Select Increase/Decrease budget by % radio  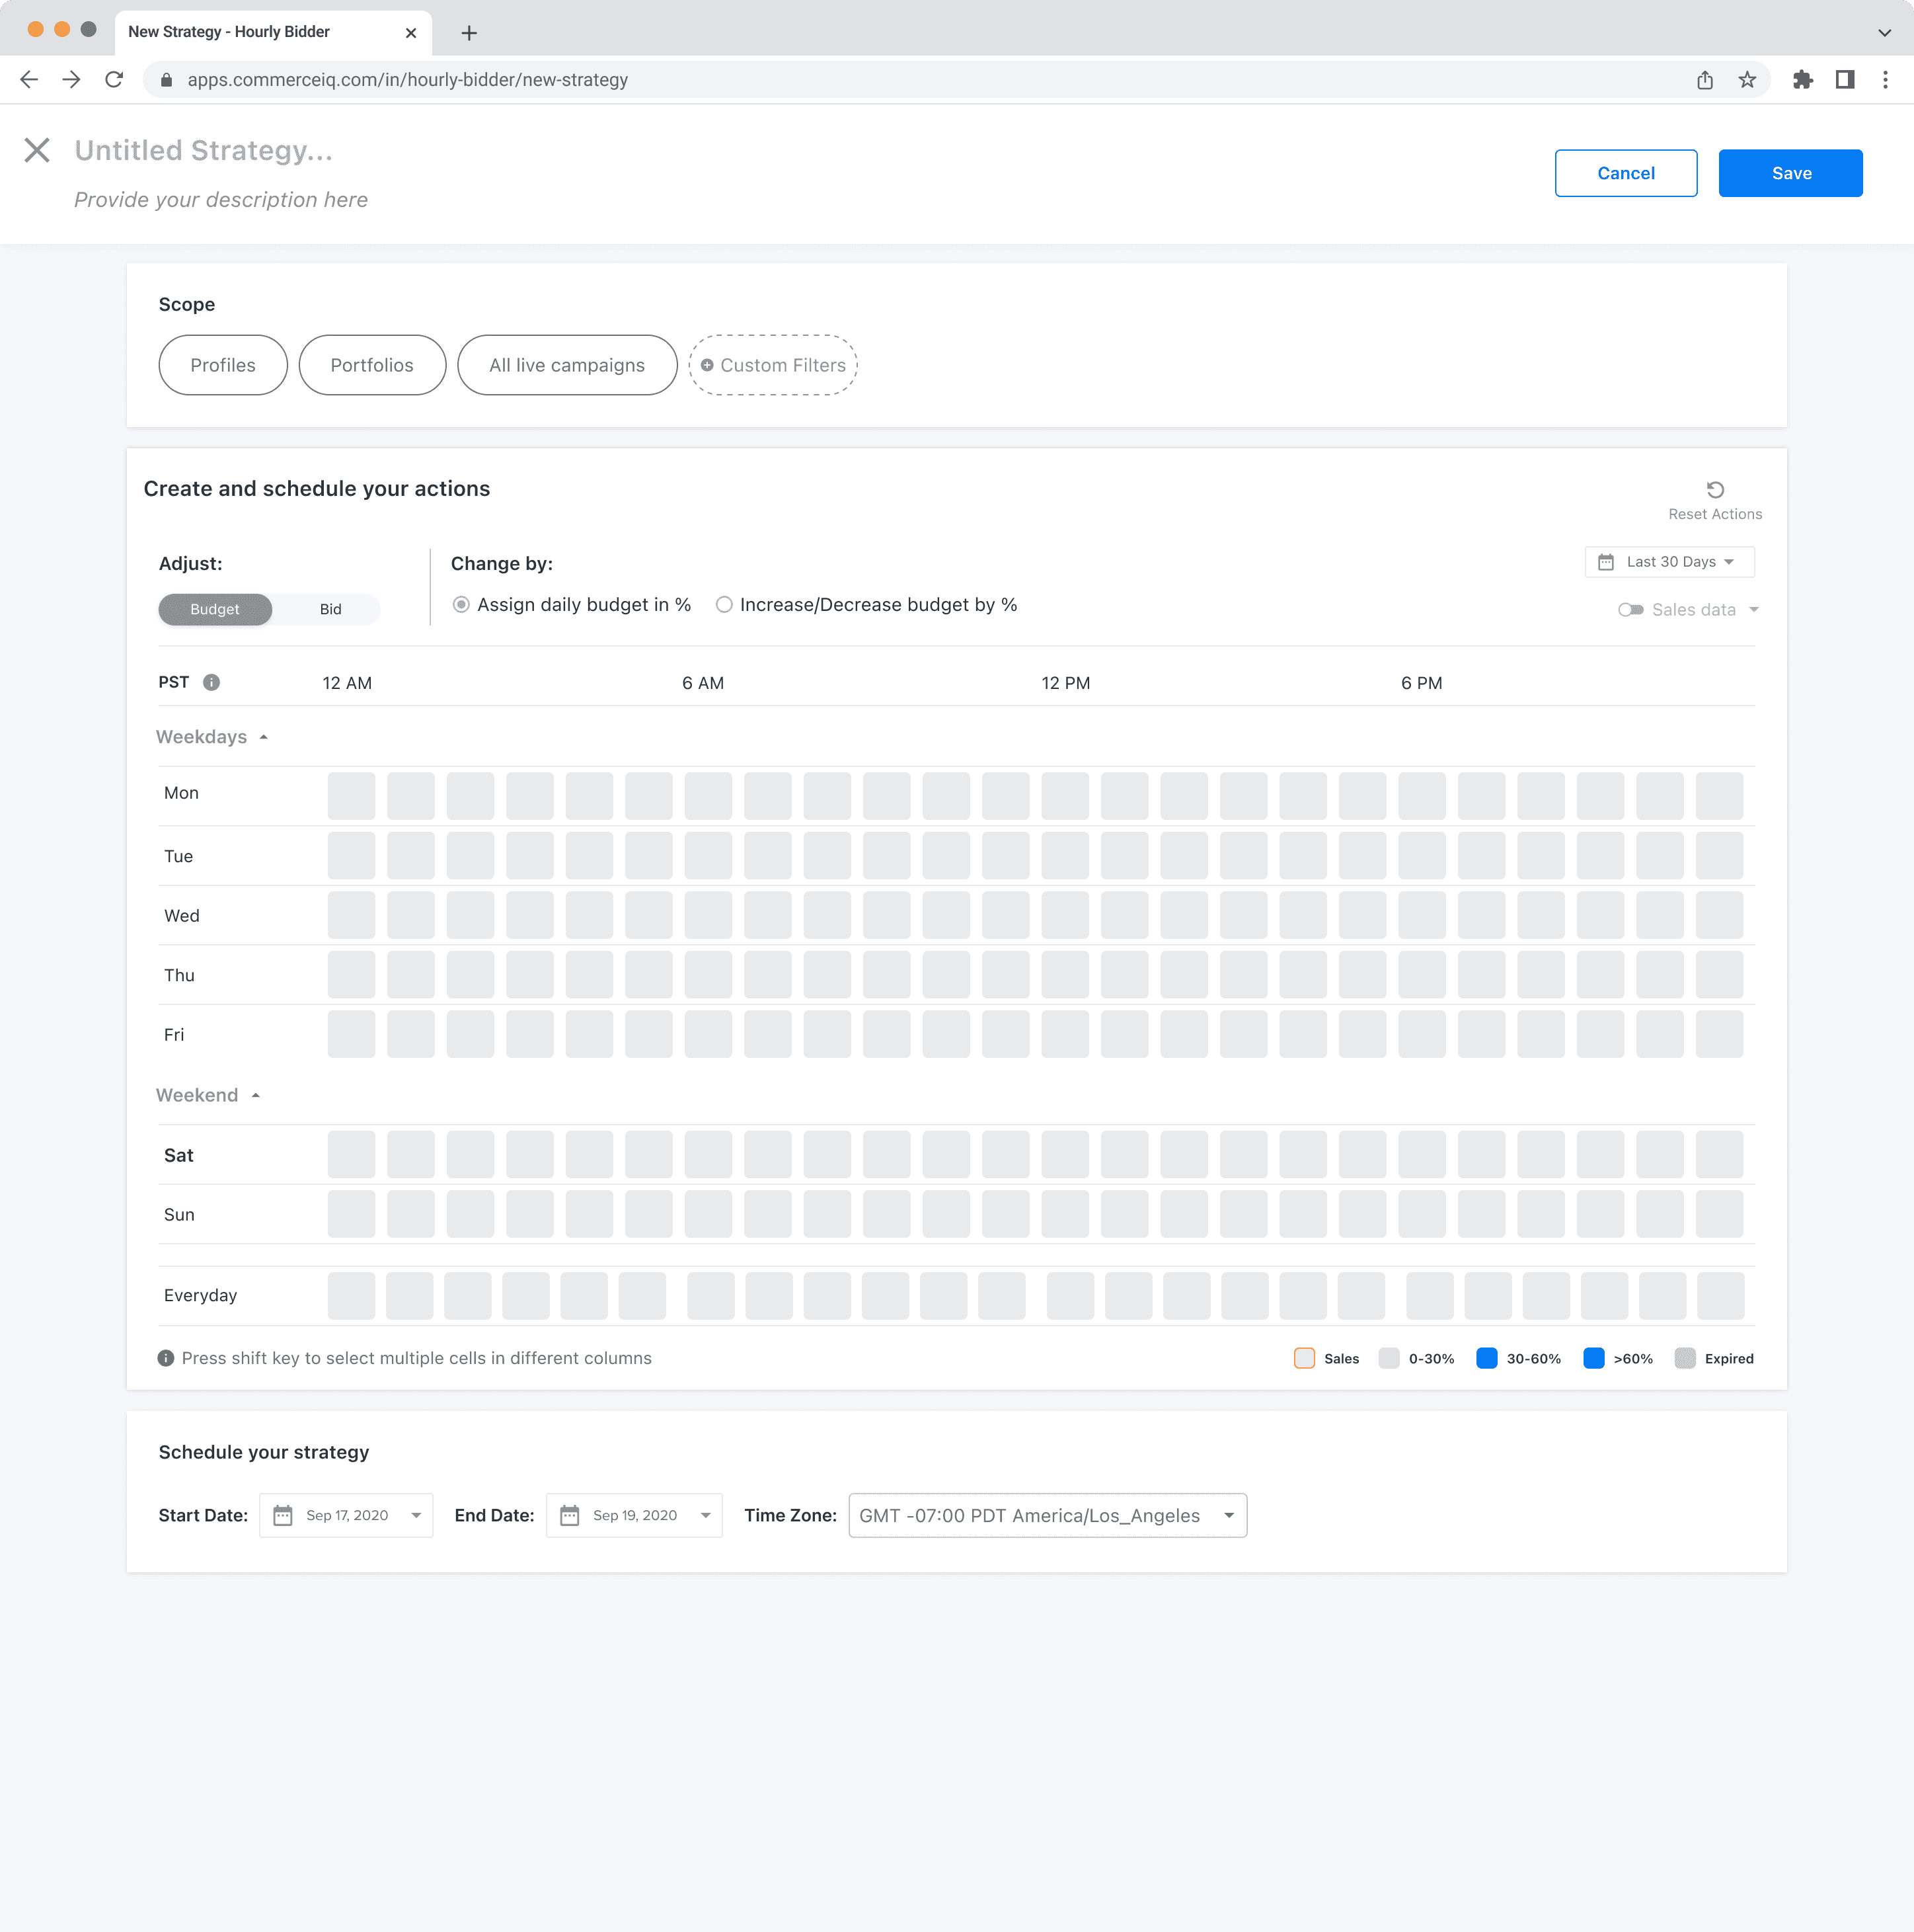pos(724,605)
